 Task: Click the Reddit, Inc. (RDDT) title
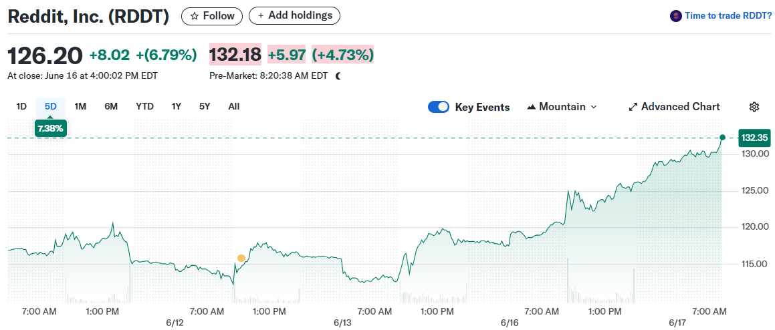(88, 17)
